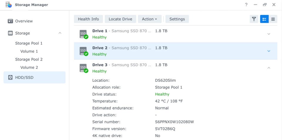Viewport: 282px width, 140px height.
Task: Open Volume 2 in the sidebar
Action: 29,67
